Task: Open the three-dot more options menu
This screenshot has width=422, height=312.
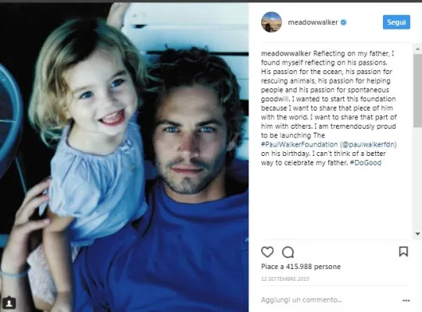Action: 406,300
